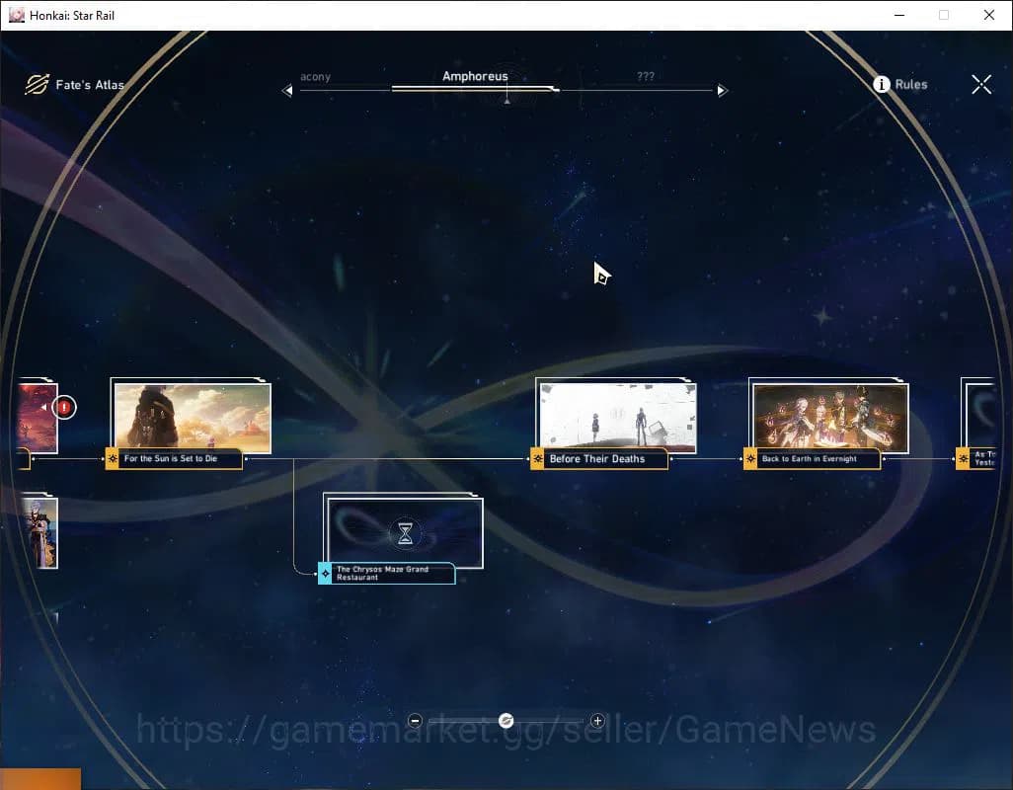Click the zoom slider handle
The image size is (1013, 790).
click(506, 720)
